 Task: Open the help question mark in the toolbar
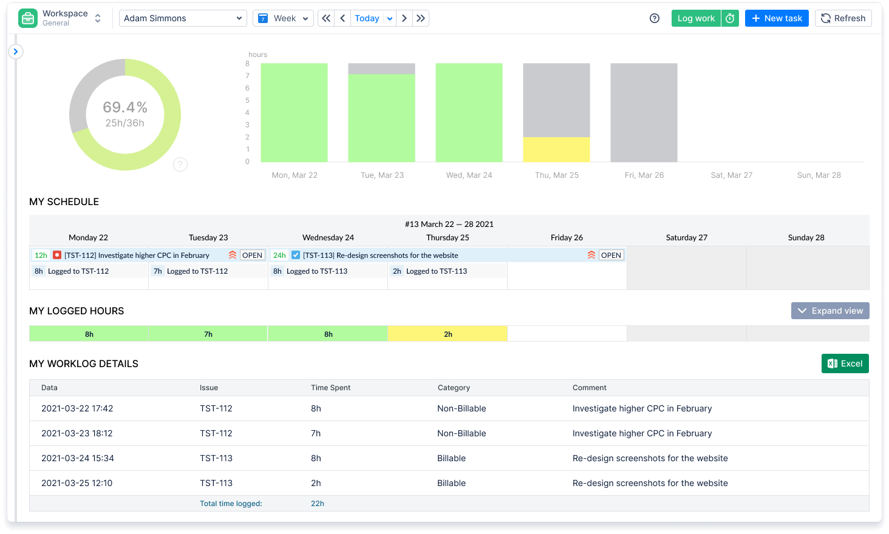[654, 18]
